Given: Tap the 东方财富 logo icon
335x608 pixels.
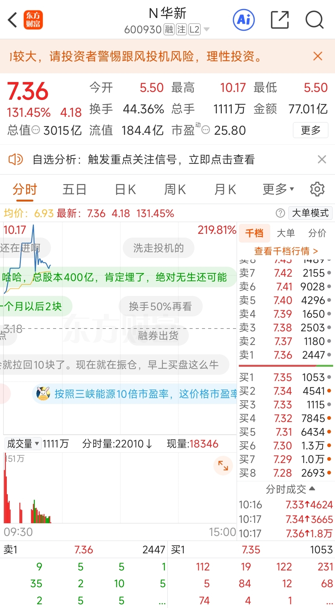Looking at the screenshot, I should click(33, 20).
